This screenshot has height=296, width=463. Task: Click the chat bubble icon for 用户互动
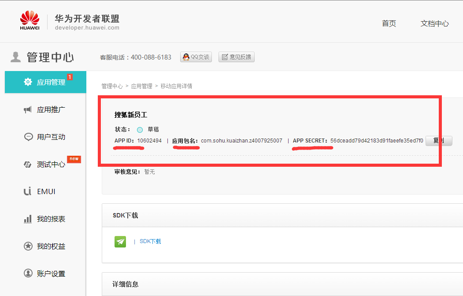28,137
